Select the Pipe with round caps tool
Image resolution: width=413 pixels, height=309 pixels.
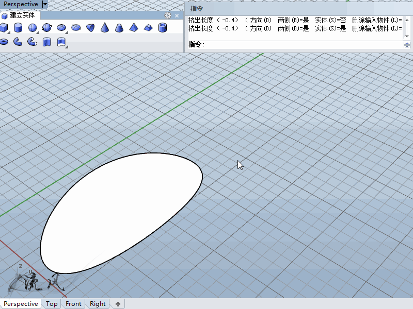tap(33, 42)
